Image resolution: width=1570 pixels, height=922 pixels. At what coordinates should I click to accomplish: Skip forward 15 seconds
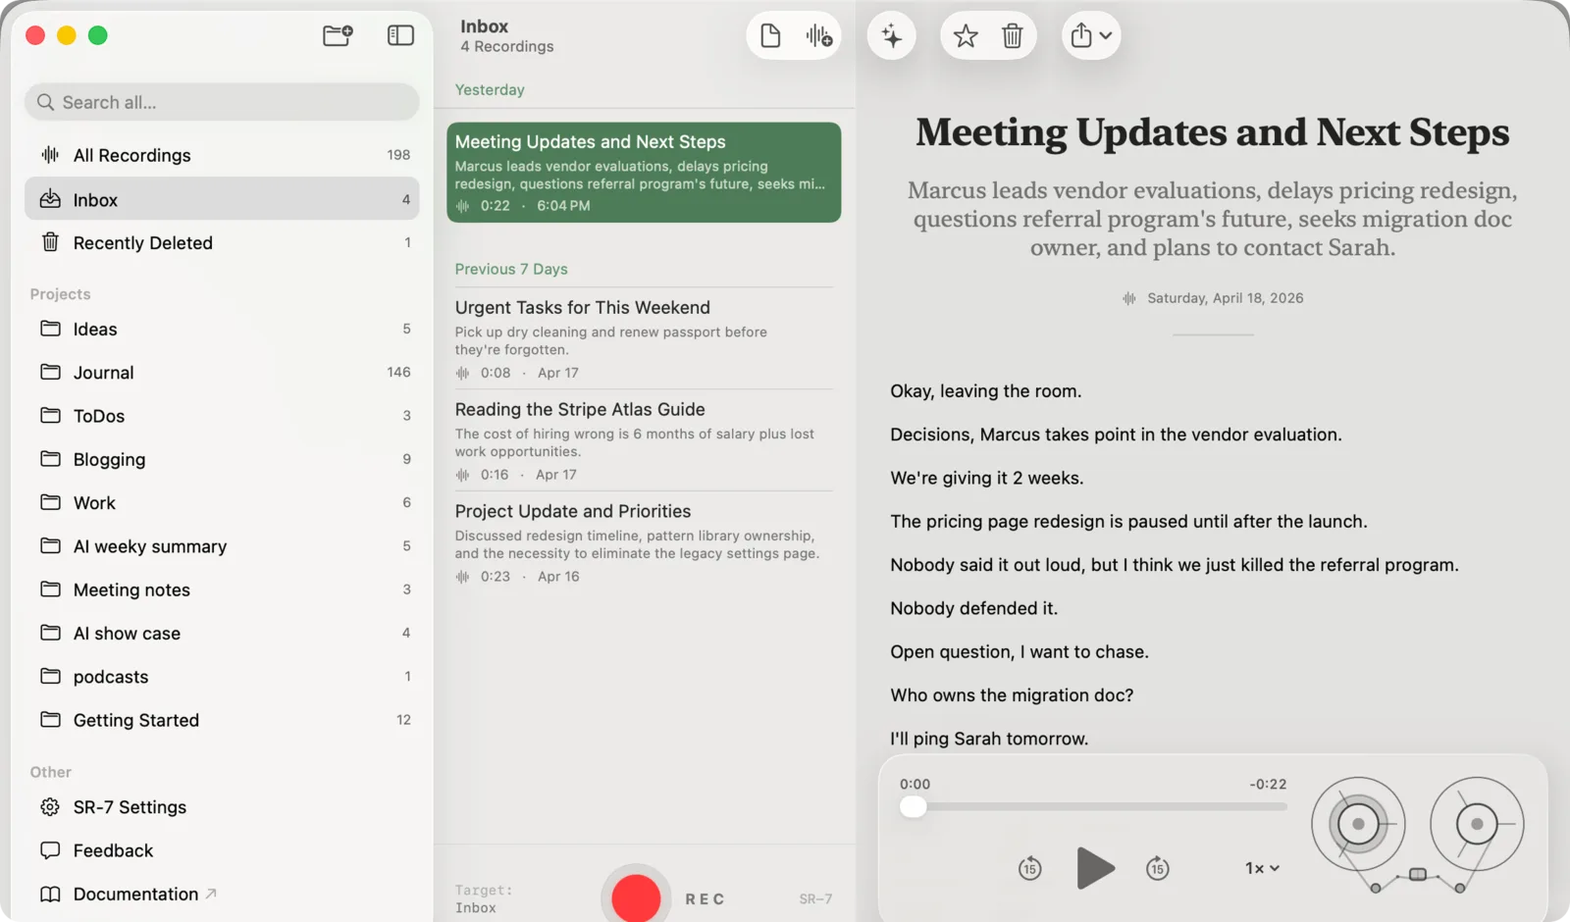(1158, 868)
